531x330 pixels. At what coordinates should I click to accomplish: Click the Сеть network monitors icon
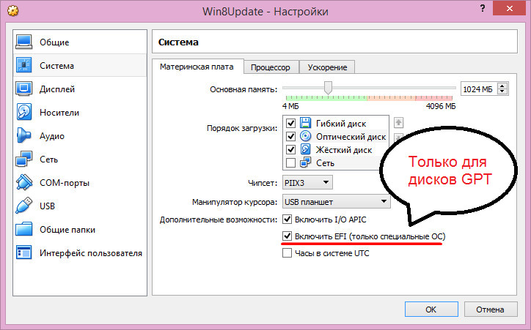point(23,159)
